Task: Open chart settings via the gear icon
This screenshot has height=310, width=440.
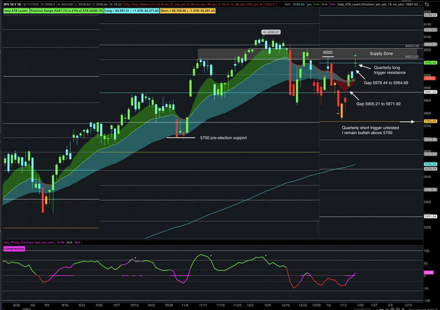Action: pos(427,4)
